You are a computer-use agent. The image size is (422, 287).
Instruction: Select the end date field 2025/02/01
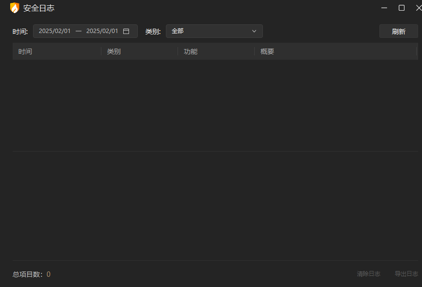[x=102, y=31]
